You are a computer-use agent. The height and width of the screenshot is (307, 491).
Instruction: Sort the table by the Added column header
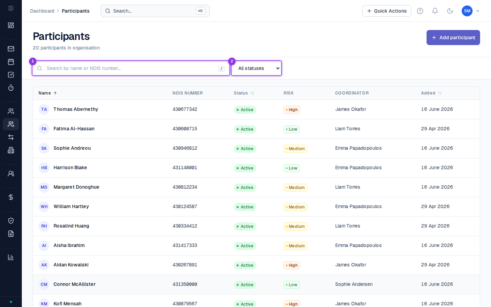(x=431, y=93)
